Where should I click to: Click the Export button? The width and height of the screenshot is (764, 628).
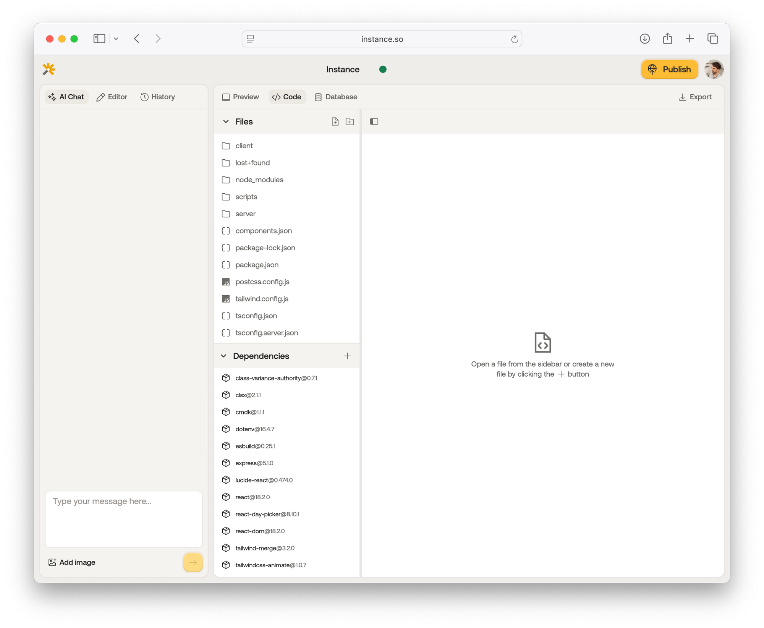(x=695, y=97)
